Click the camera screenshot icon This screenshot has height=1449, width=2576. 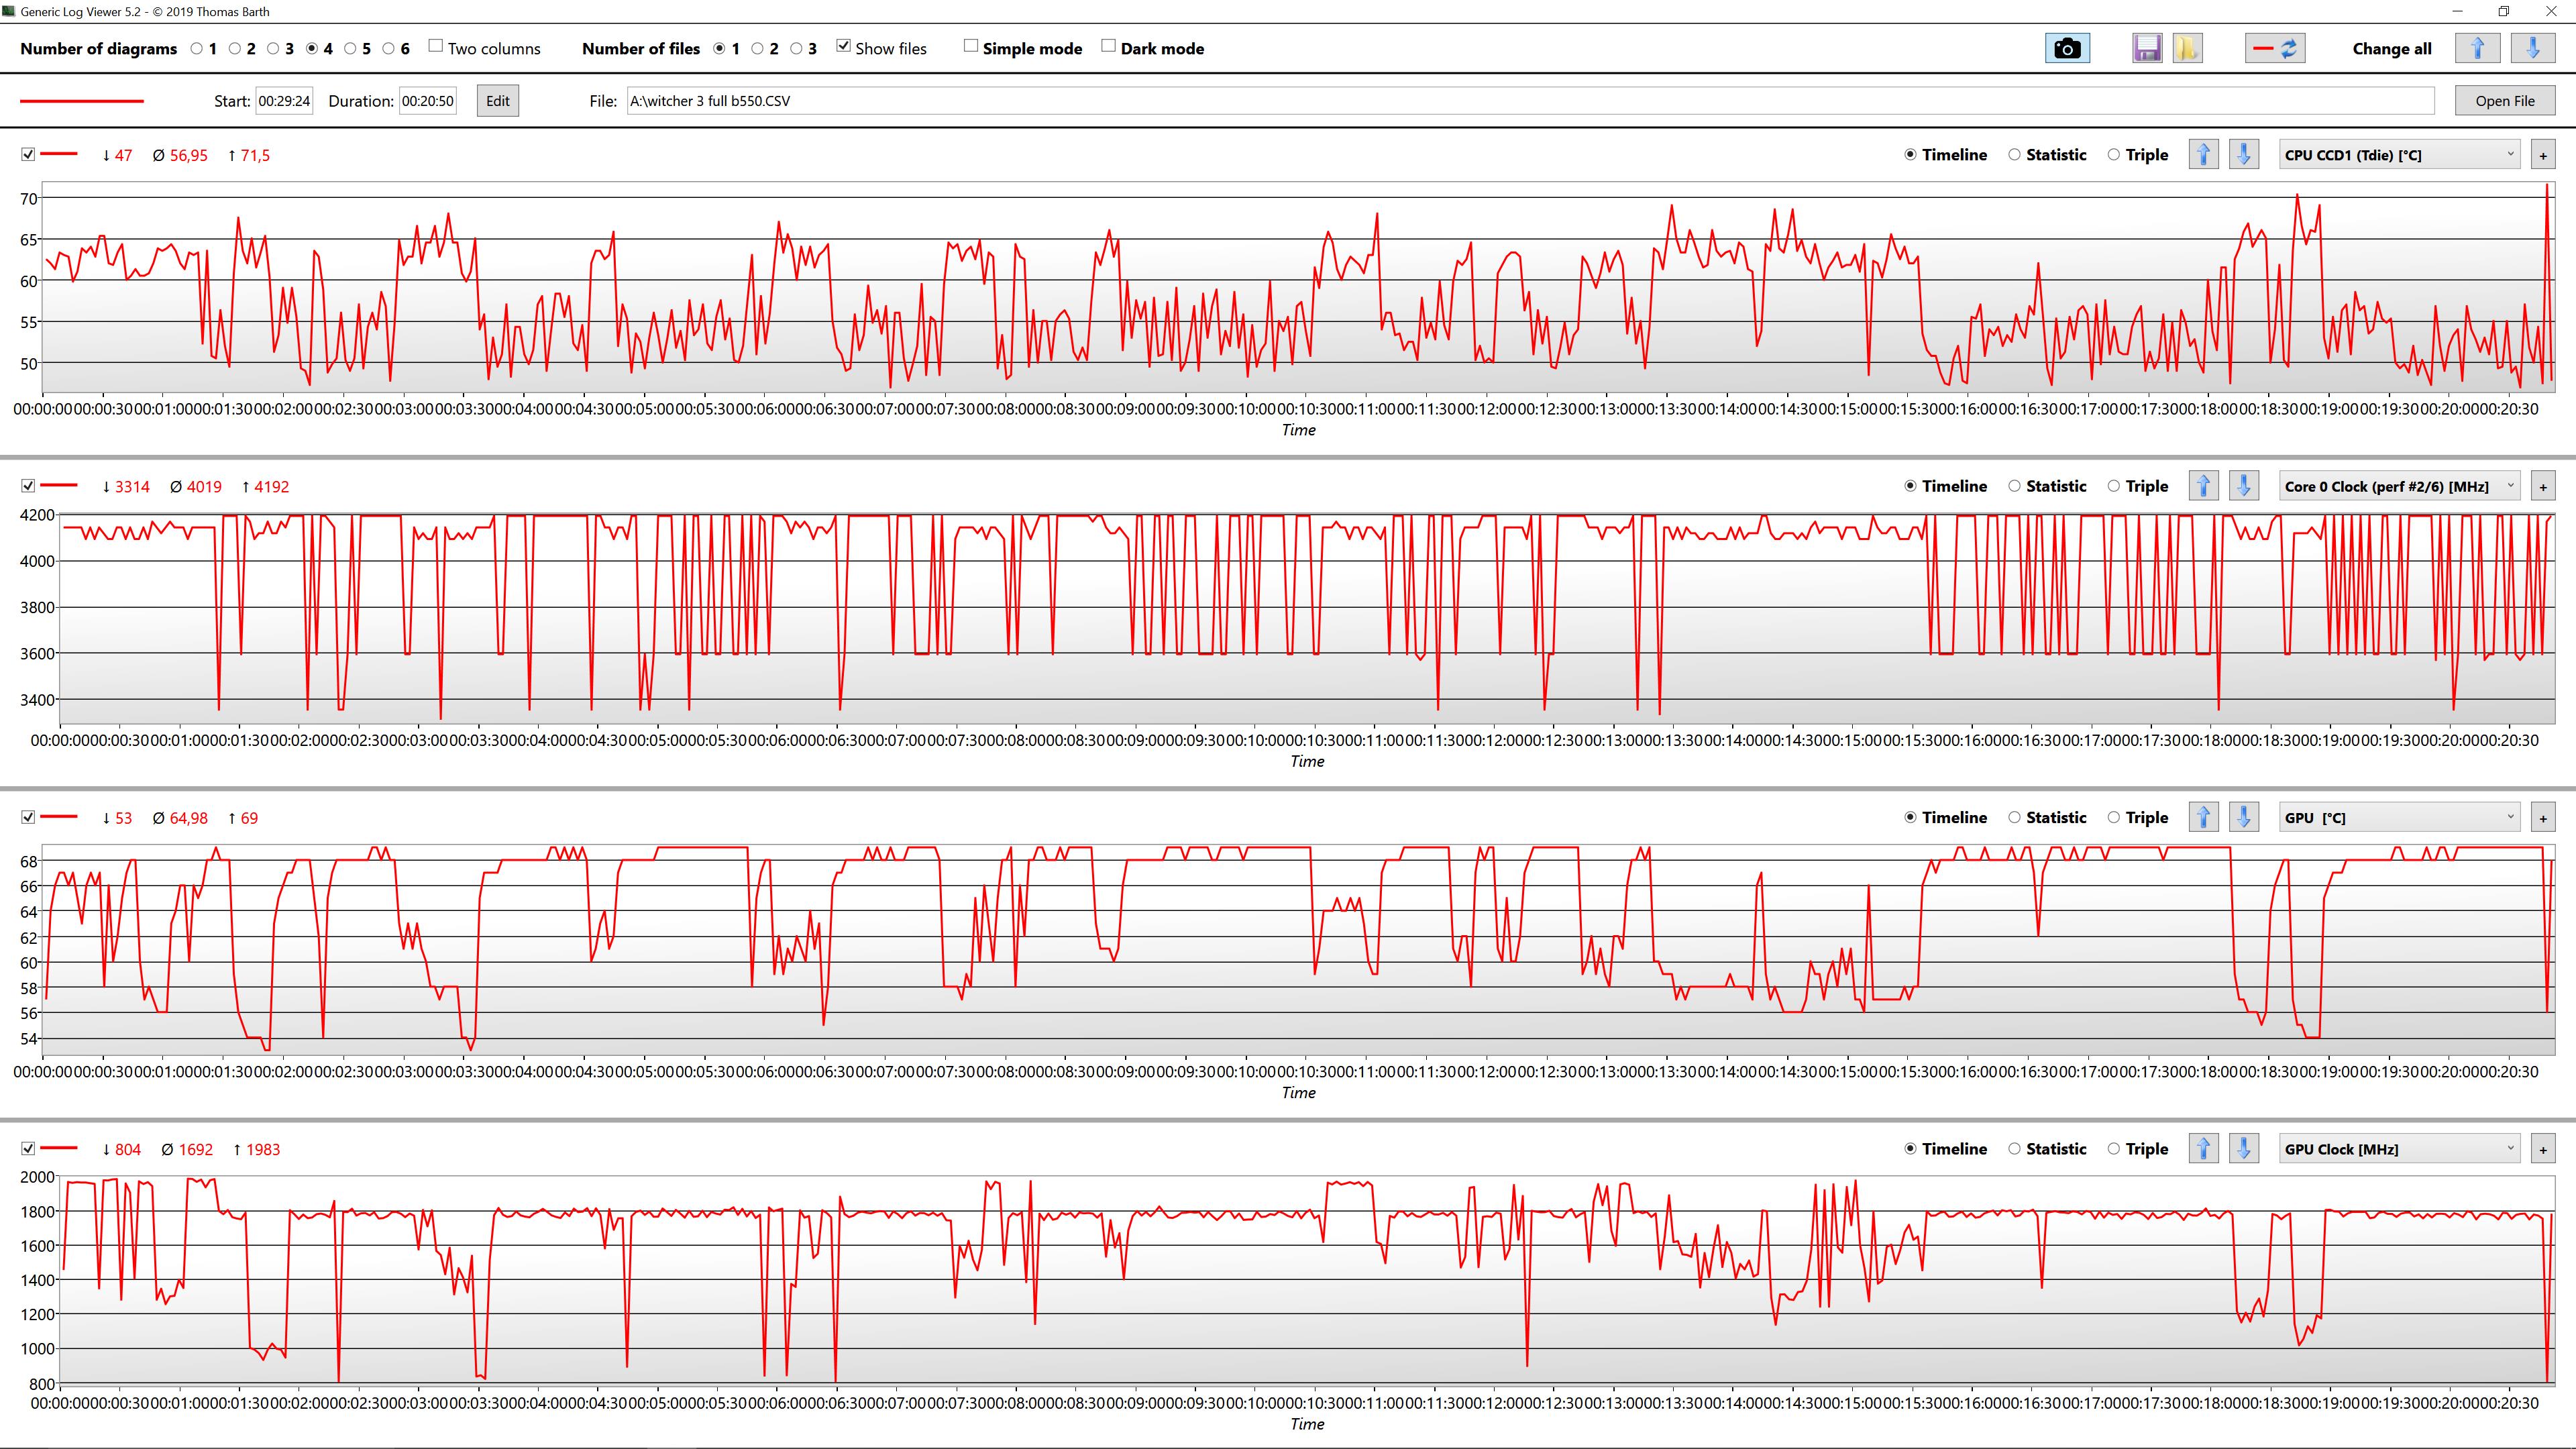click(2067, 48)
